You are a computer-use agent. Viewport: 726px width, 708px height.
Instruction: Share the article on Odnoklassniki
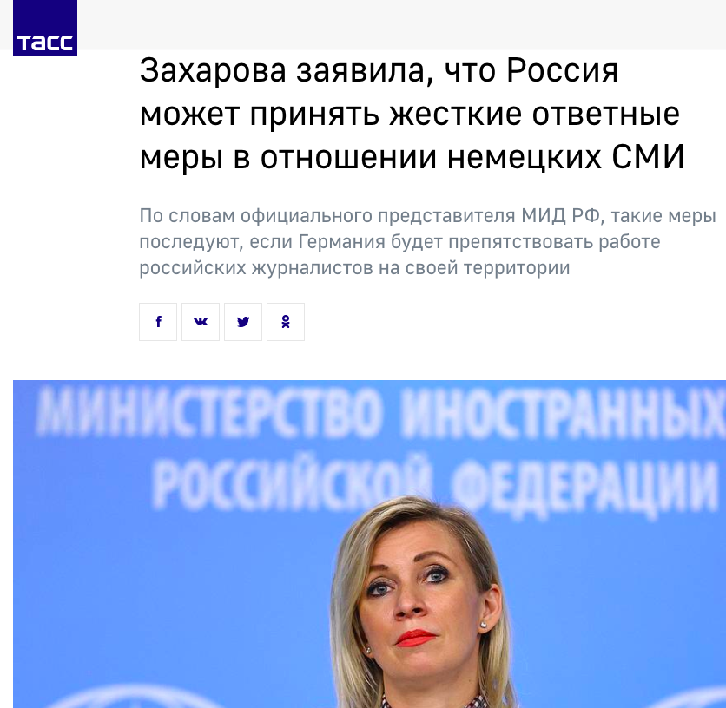click(286, 322)
